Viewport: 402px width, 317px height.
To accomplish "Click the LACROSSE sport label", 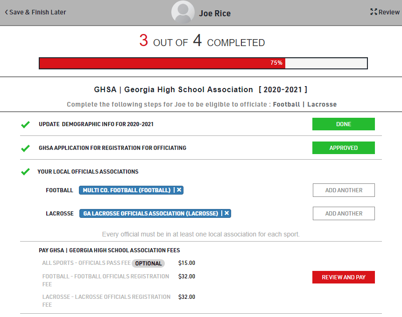I will click(x=60, y=214).
